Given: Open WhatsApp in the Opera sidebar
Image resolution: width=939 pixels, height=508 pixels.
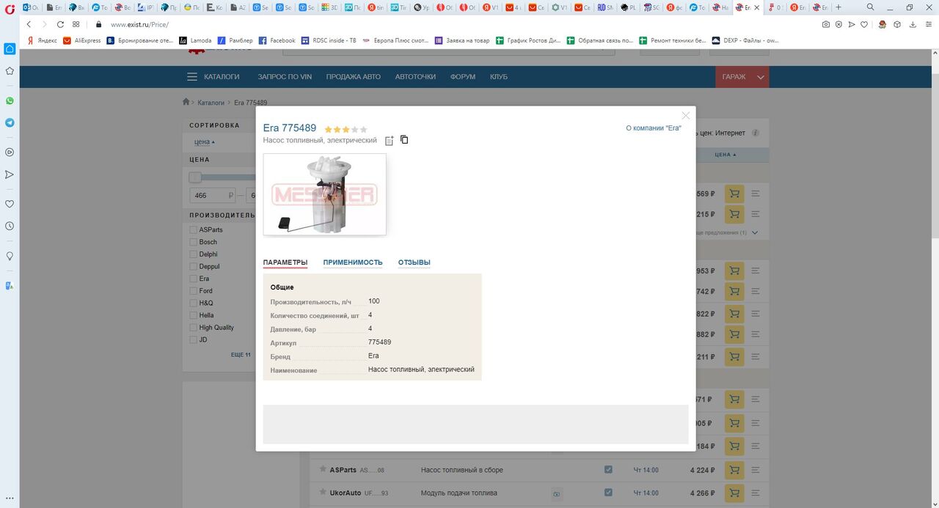Looking at the screenshot, I should (10, 100).
